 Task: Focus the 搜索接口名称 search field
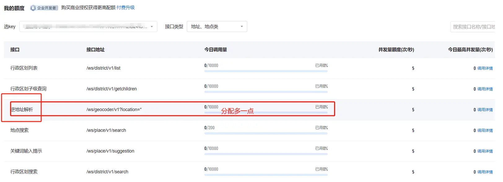tap(473, 27)
